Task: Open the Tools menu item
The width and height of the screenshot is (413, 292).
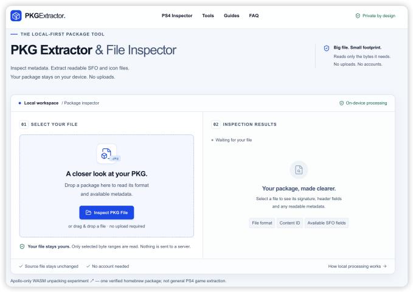Action: click(x=208, y=16)
